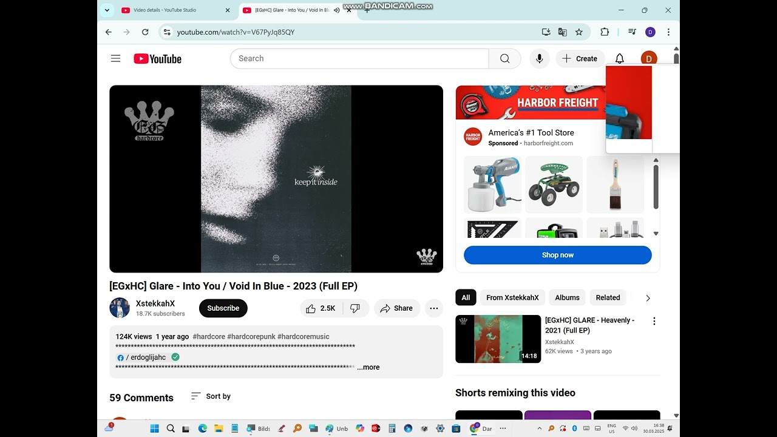The image size is (777, 437).
Task: Open the notifications bell
Action: point(619,59)
